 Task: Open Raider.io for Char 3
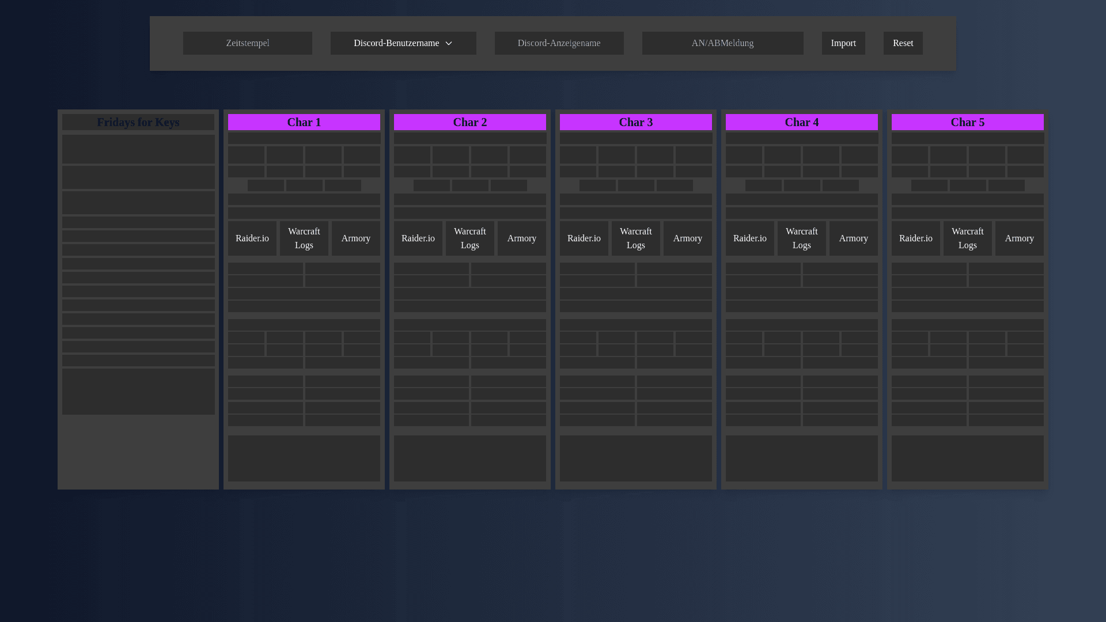point(584,238)
